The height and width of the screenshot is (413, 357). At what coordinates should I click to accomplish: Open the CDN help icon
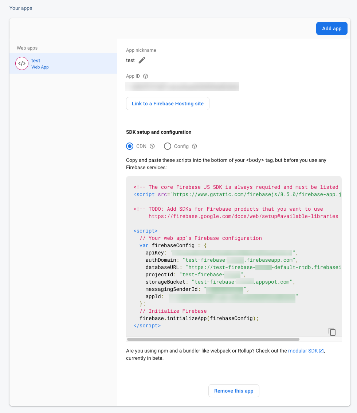(x=152, y=146)
